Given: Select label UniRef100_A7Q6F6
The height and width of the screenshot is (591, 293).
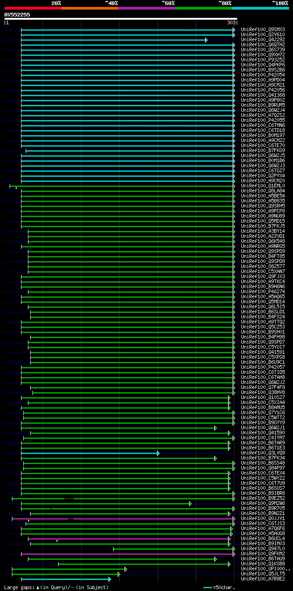Looking at the screenshot, I should pos(263,529).
